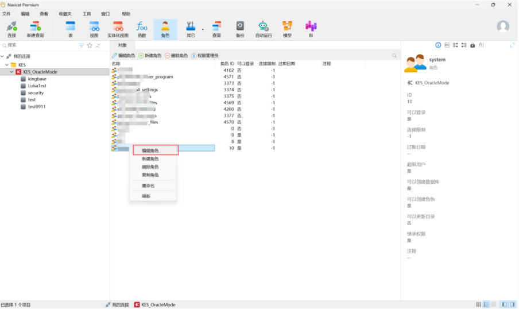Viewport: 519px width, 309px height.
Task: Open the 函数 (Function) objects view
Action: (x=142, y=29)
